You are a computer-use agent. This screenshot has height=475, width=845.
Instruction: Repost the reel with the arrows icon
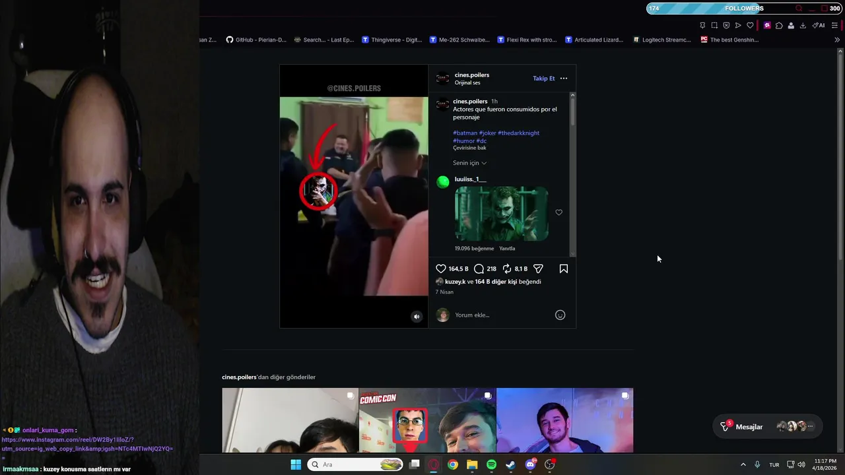pyautogui.click(x=507, y=269)
